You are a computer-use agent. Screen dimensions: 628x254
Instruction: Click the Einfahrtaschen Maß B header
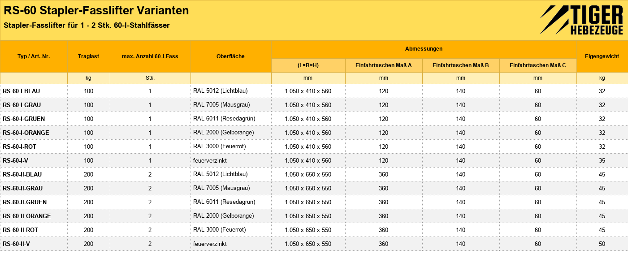pyautogui.click(x=461, y=65)
